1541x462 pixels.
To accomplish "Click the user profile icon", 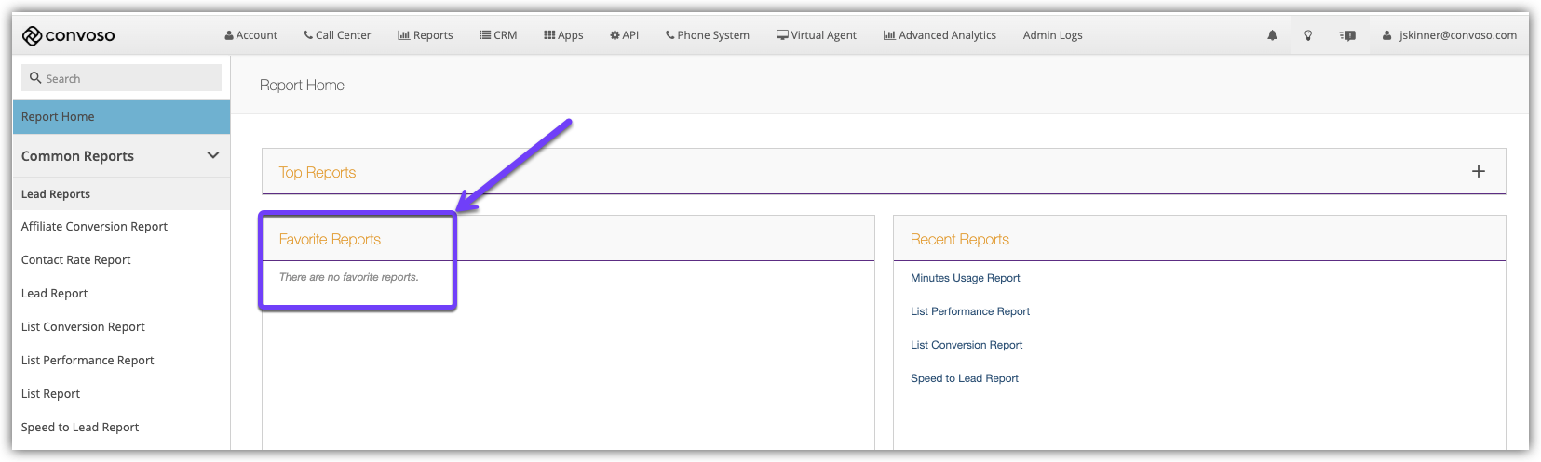I will coord(1386,35).
